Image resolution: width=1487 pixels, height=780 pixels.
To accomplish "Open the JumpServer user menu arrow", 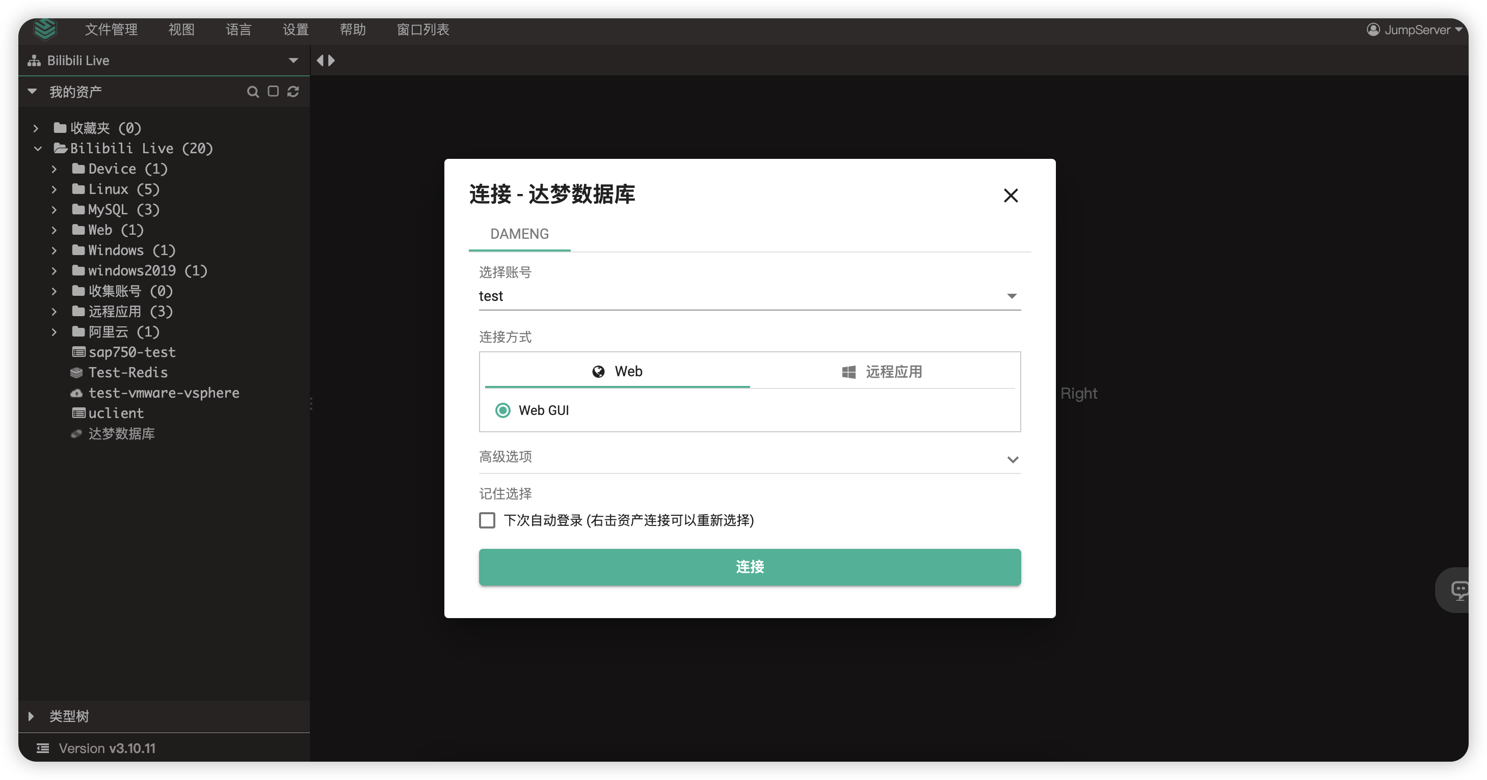I will pos(1458,30).
